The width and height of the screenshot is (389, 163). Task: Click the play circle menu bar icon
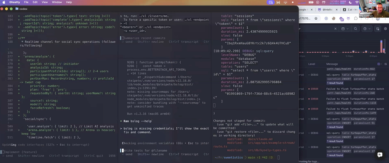[x=318, y=2]
